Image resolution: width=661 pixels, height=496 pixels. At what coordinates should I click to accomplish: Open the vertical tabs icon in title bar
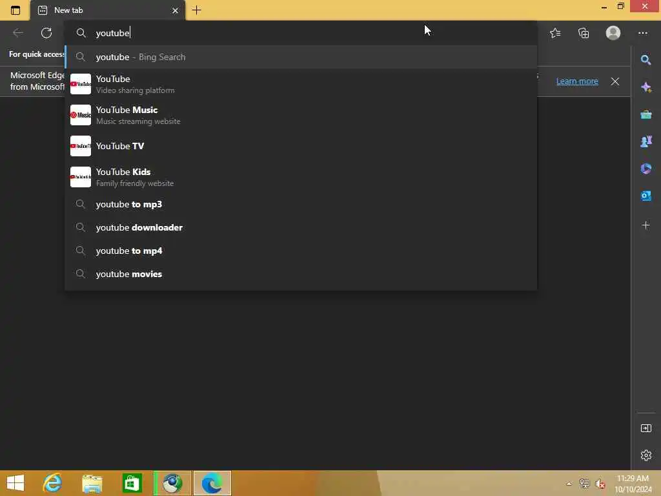click(x=15, y=10)
